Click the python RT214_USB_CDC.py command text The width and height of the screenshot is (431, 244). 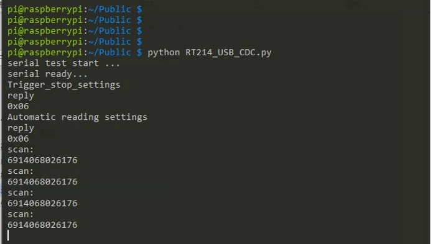(210, 52)
